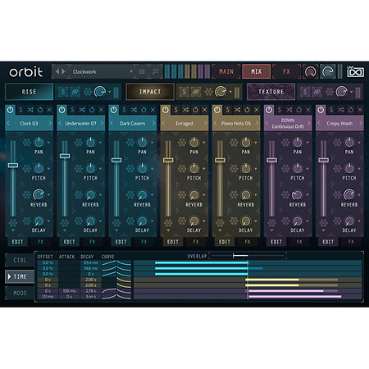This screenshot has width=369, height=369.
Task: Click EDIT under the Crispy Wash layer
Action: [328, 242]
